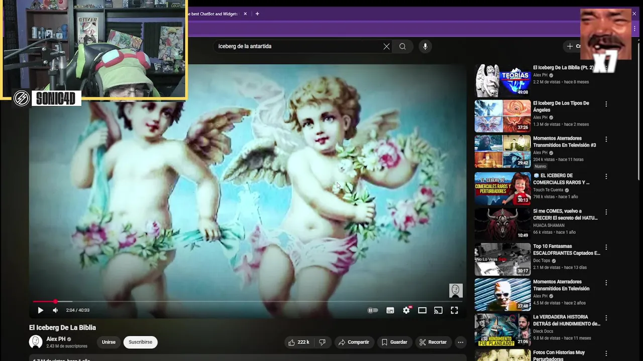
Task: Open Touch Te Cuenta channel name
Action: tap(548, 190)
